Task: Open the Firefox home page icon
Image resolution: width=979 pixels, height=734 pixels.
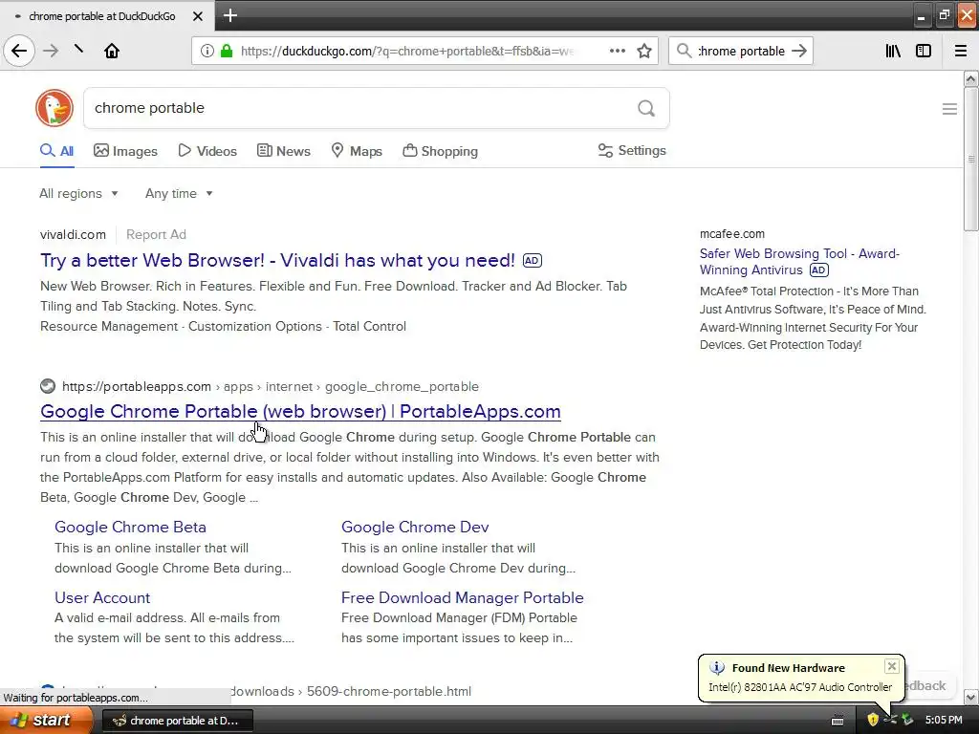Action: point(112,51)
